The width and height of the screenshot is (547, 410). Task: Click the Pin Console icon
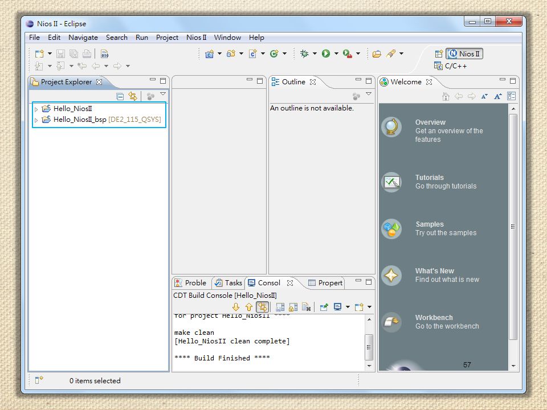pyautogui.click(x=324, y=307)
